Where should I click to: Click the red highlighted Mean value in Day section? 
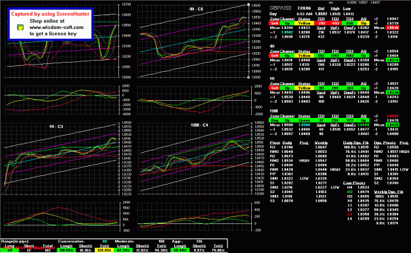point(393,28)
